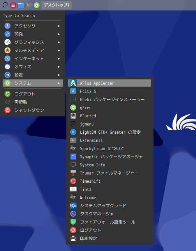Screen dimensions: 196x251
Task: Click the GParted disk icon
Action: pos(73,116)
